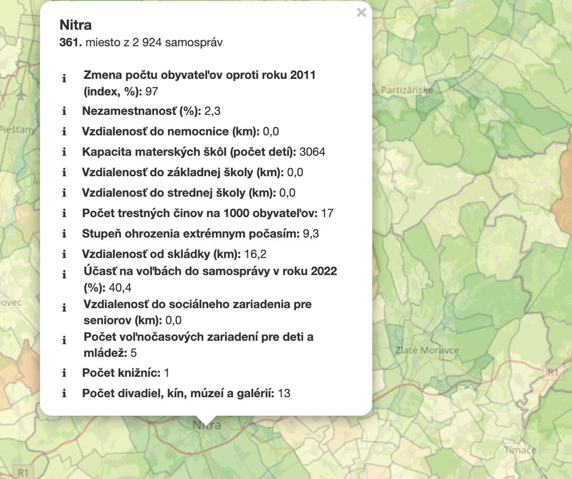Click the Partizánske label on the map
The image size is (572, 479).
click(407, 91)
